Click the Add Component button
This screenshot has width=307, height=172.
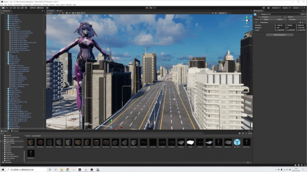tap(279, 35)
